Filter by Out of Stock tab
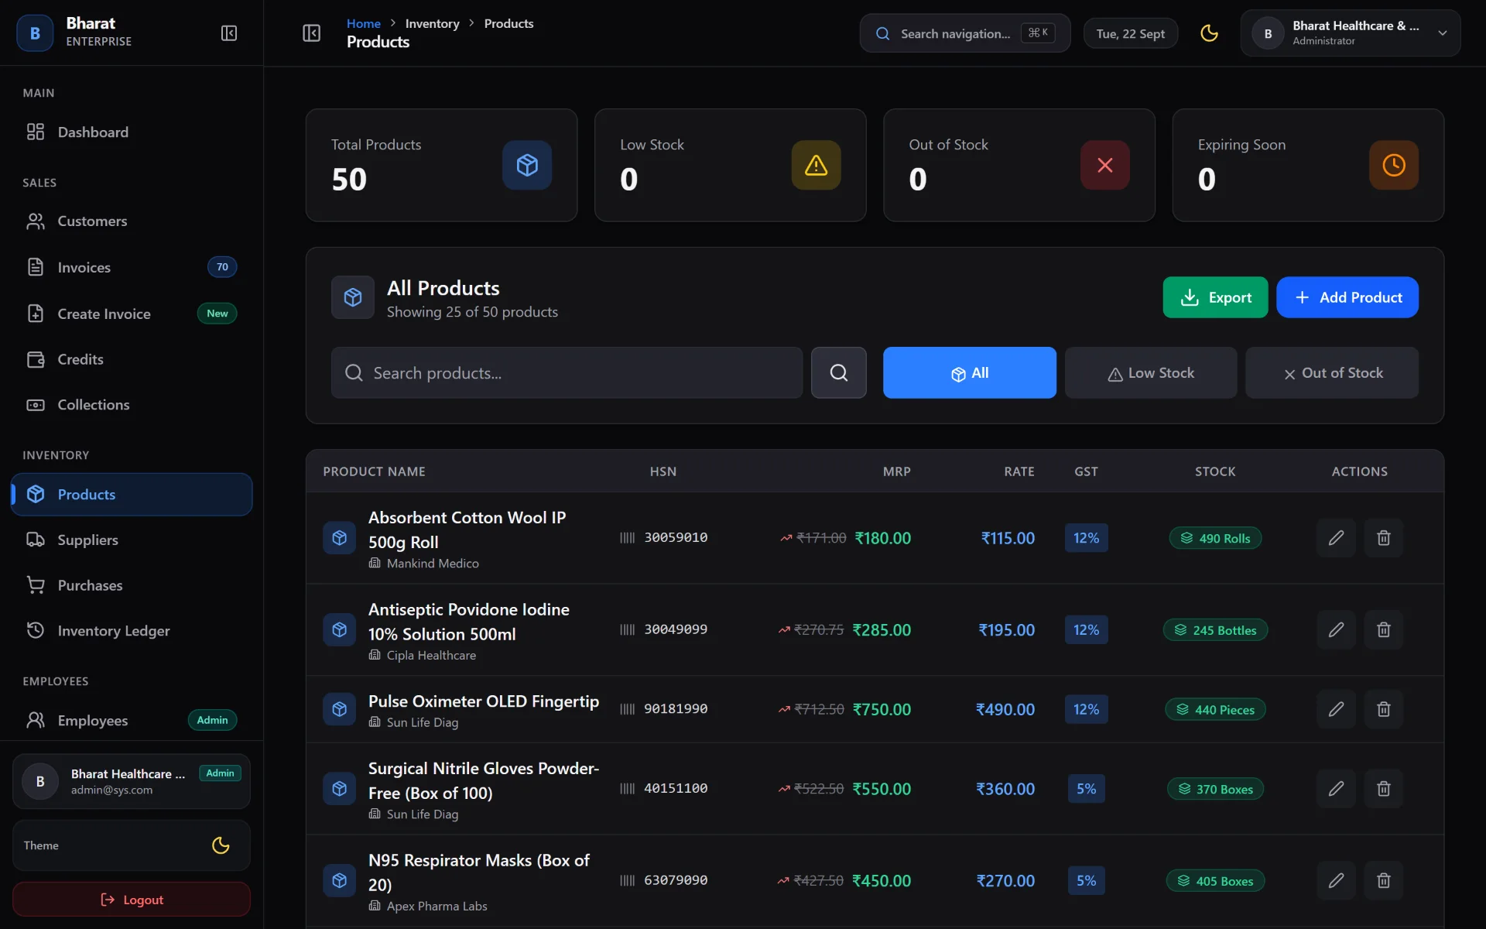 [1332, 373]
